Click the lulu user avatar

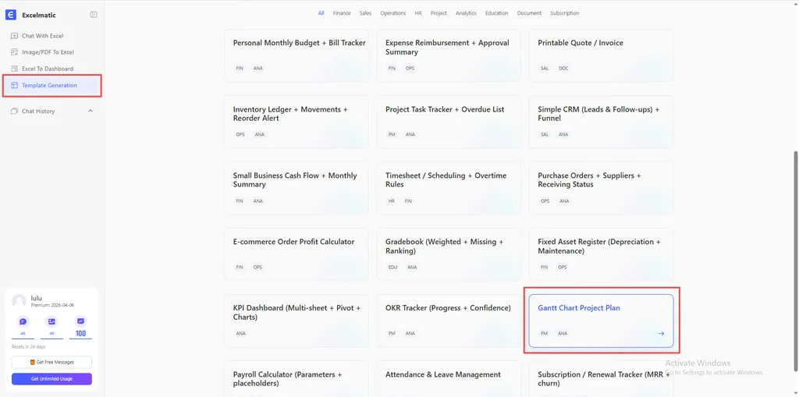[20, 301]
